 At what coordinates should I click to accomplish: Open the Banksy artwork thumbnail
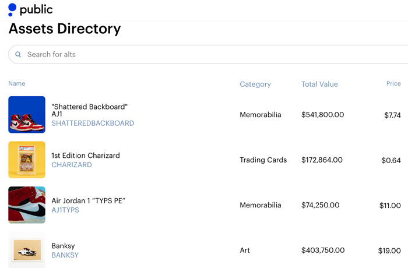click(x=27, y=250)
